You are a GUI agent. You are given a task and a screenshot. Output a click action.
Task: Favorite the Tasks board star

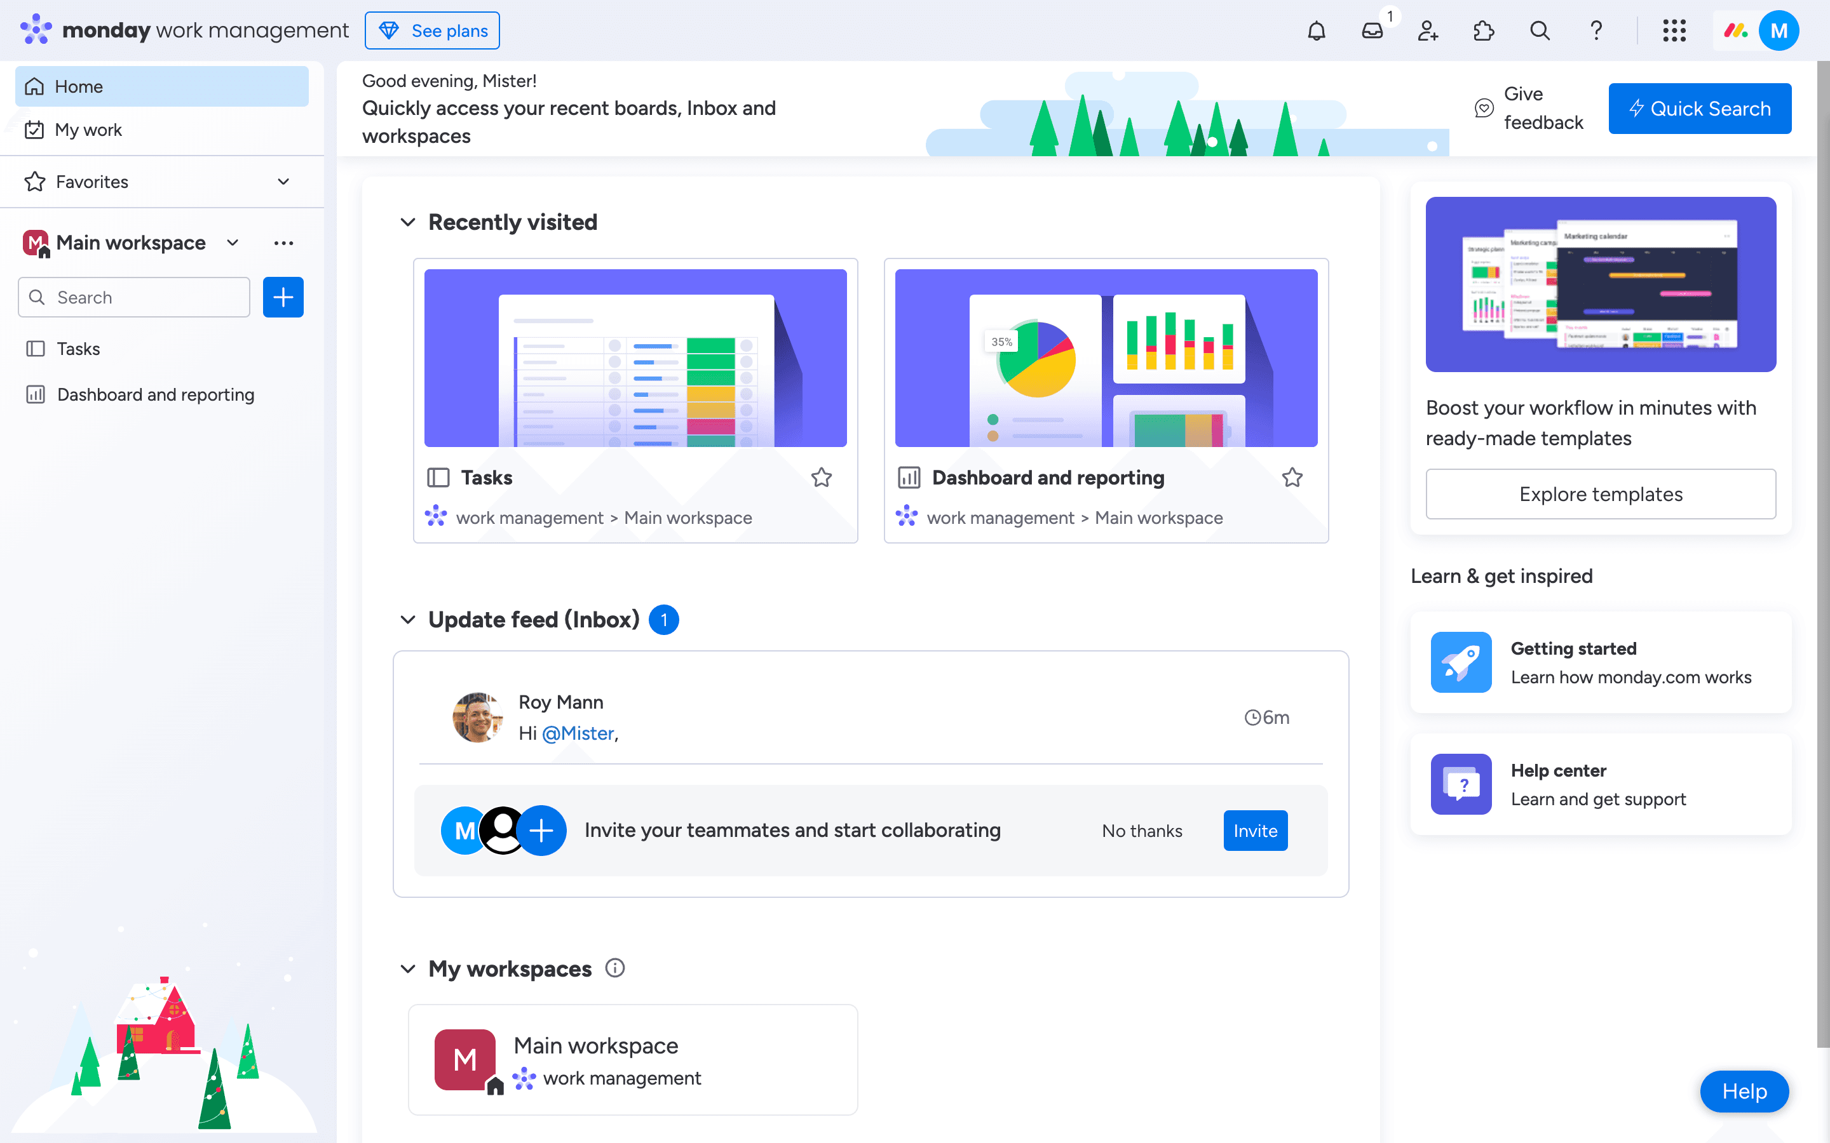click(x=821, y=478)
